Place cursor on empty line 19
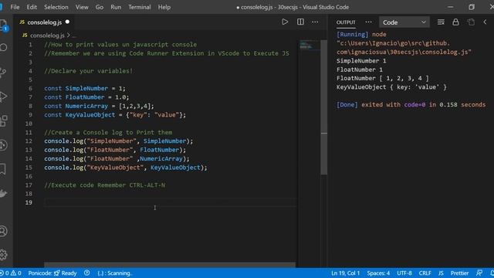Viewport: 494px width, 278px height. 170,202
